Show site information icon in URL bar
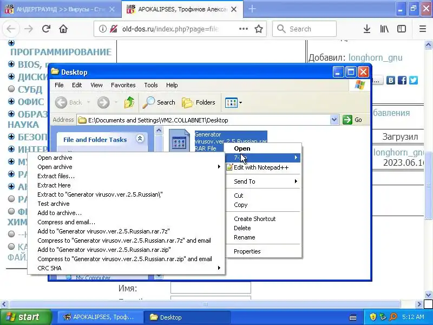Screen dimensions: 433x325 coord(103,29)
